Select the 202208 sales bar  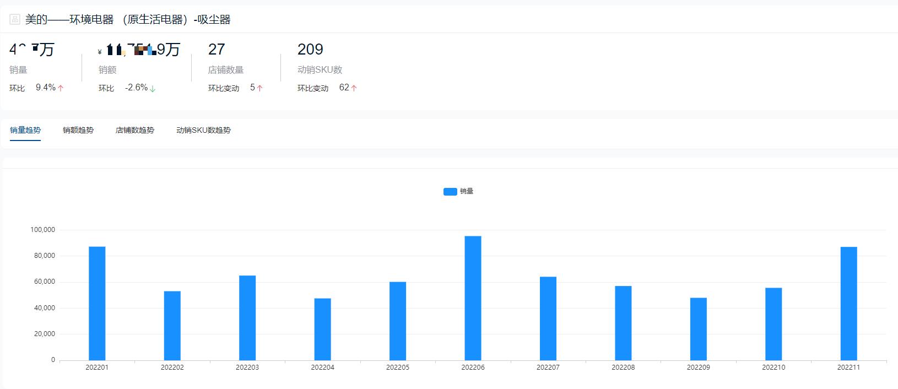(623, 323)
